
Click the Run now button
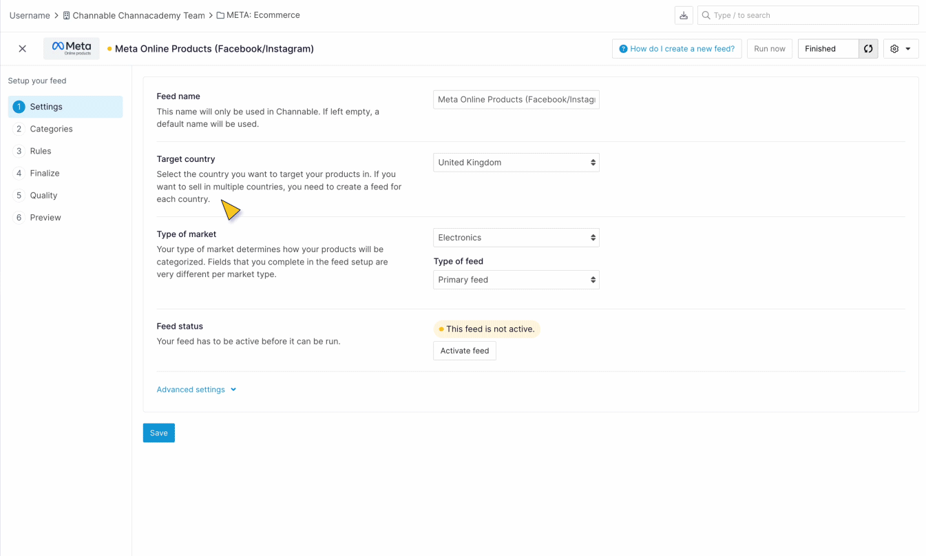pos(769,49)
